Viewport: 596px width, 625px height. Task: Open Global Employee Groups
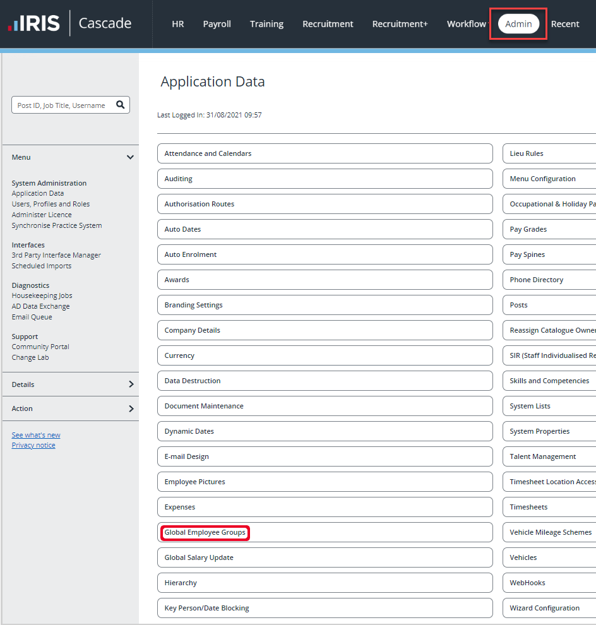325,532
